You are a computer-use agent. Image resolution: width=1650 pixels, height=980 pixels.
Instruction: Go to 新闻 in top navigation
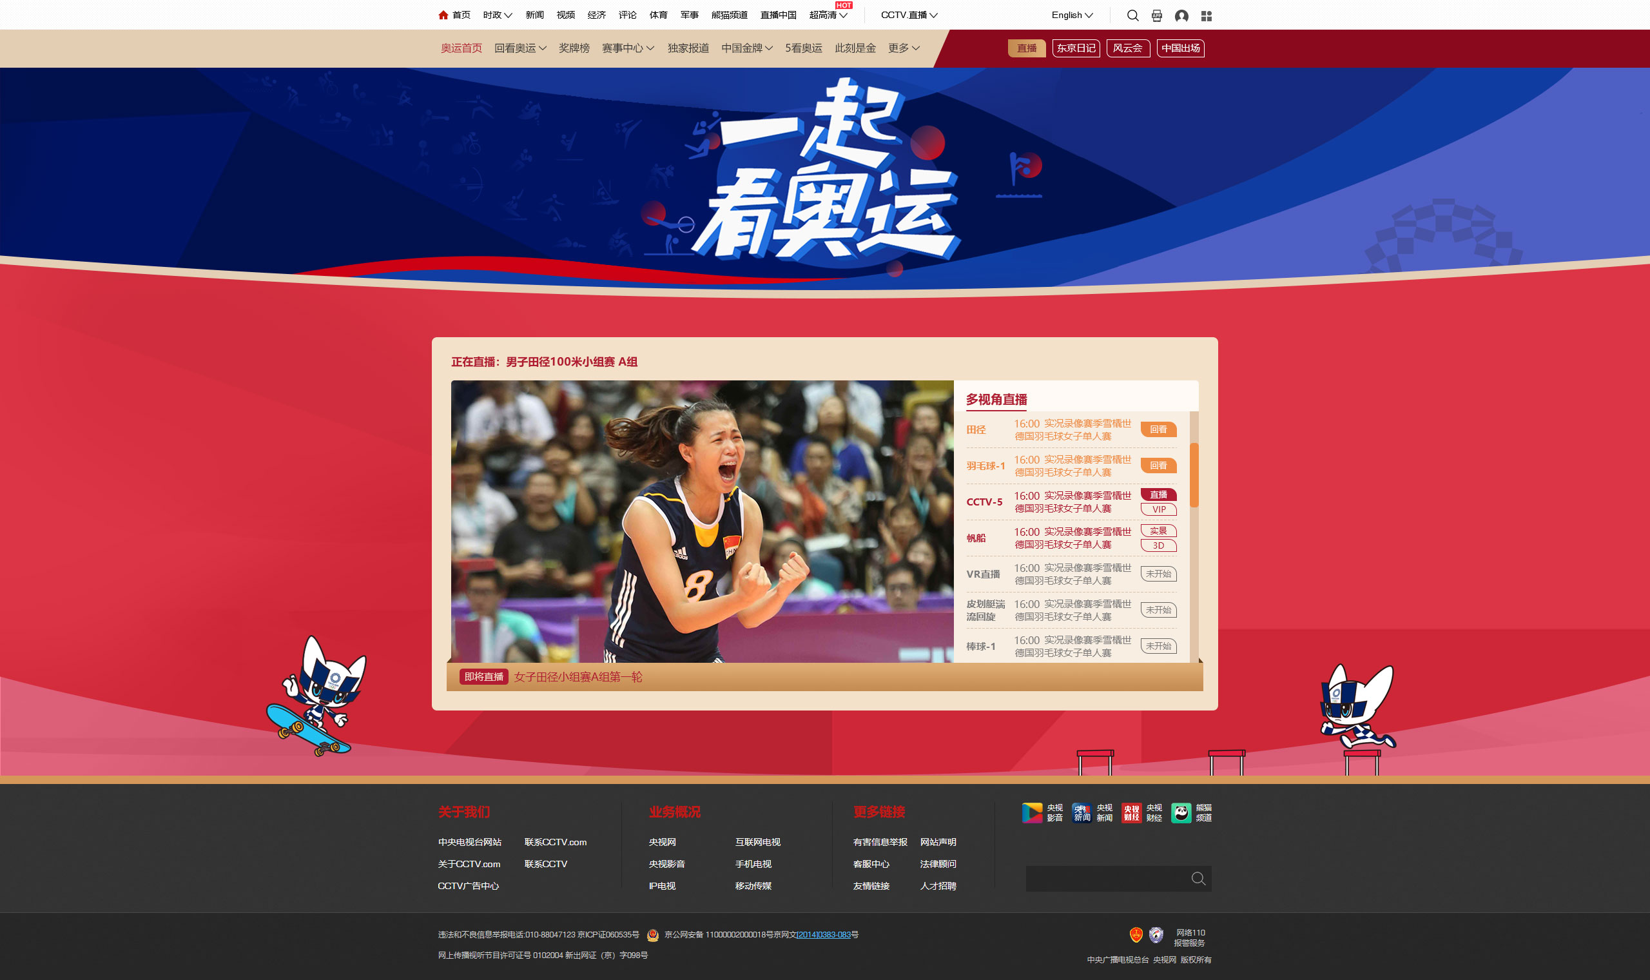click(x=534, y=15)
